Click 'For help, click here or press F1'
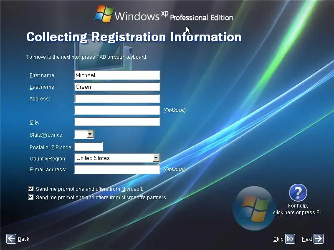The image size is (334, 250). (298, 209)
